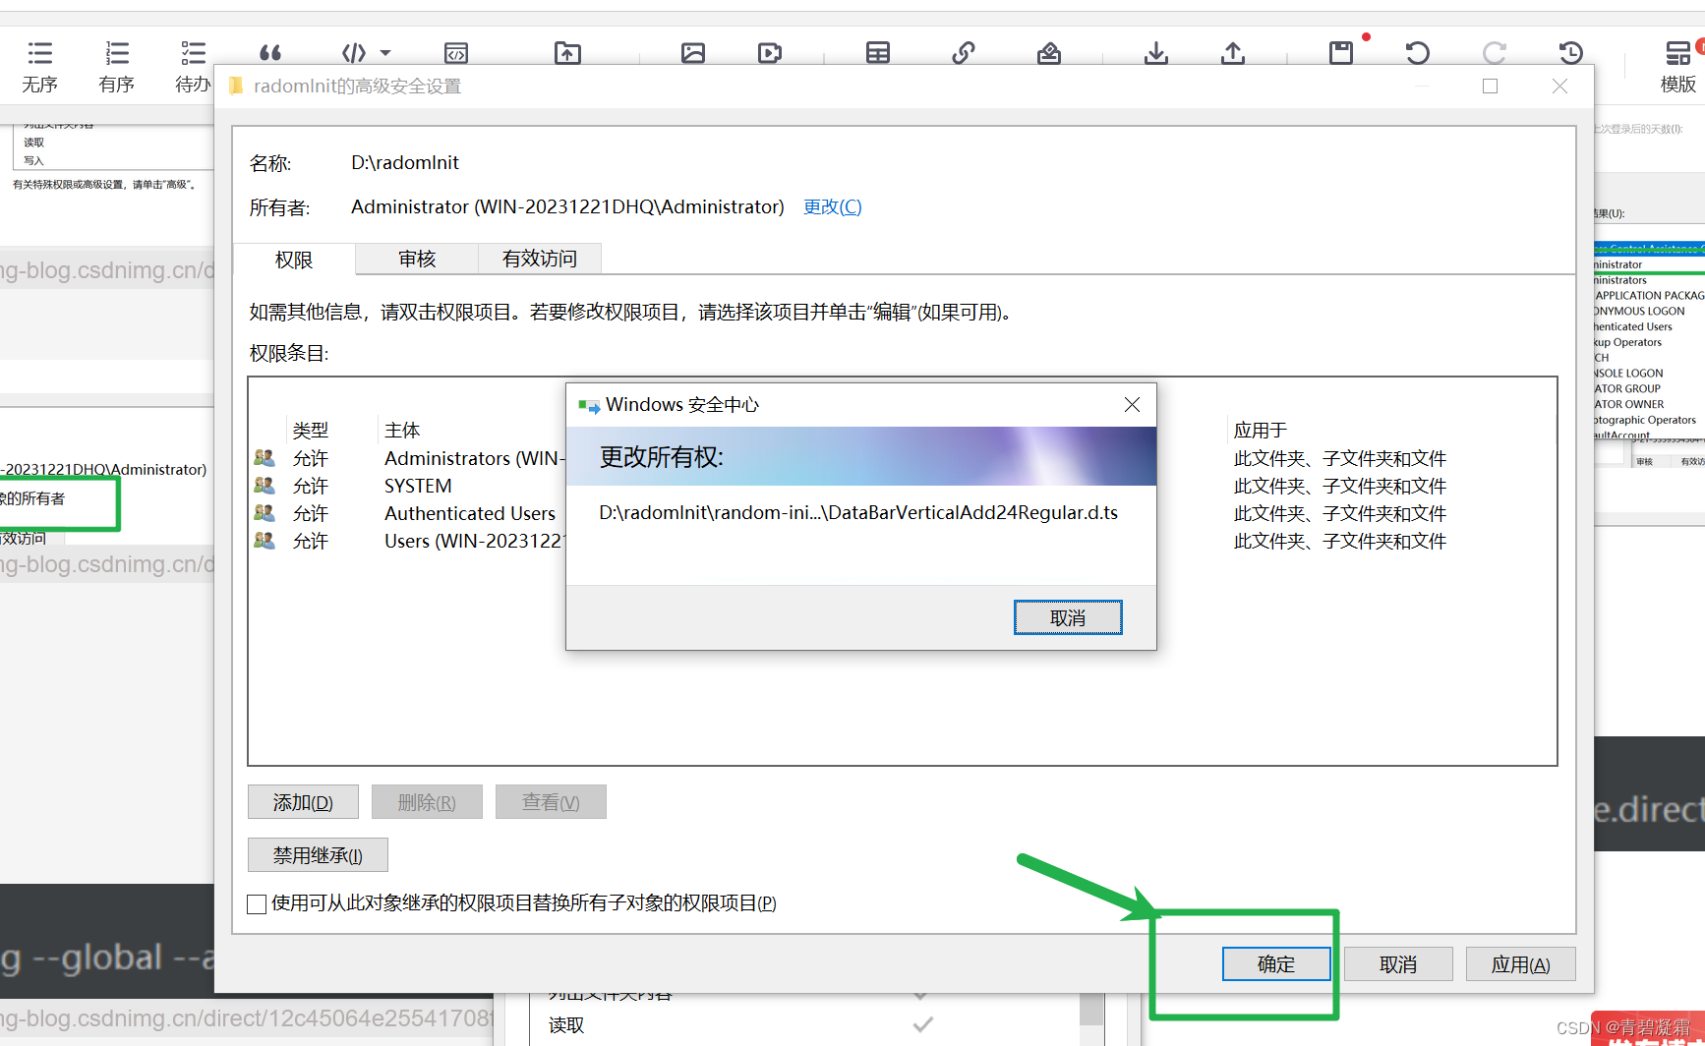Viewport: 1705px width, 1046px height.
Task: Click the 应用于 column header
Action: (1261, 430)
